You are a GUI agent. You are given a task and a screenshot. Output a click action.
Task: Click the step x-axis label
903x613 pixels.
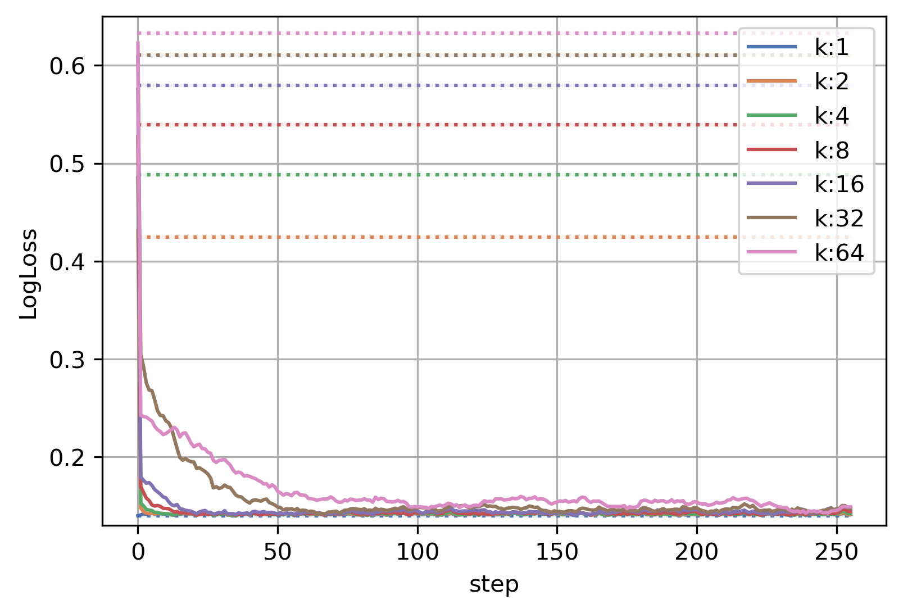494,585
